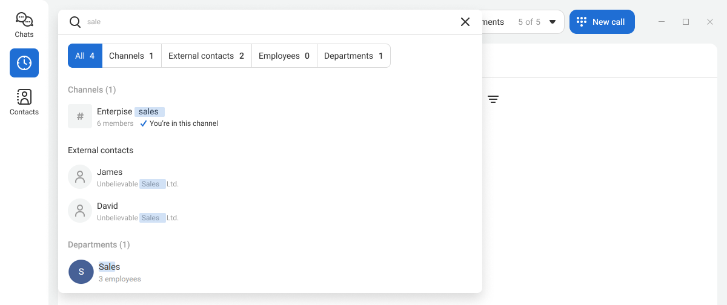The image size is (727, 305).
Task: Click David's contact avatar icon
Action: tap(80, 211)
